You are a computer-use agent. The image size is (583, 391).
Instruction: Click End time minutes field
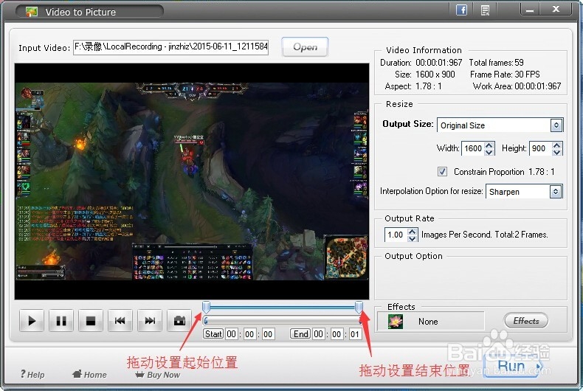(337, 333)
